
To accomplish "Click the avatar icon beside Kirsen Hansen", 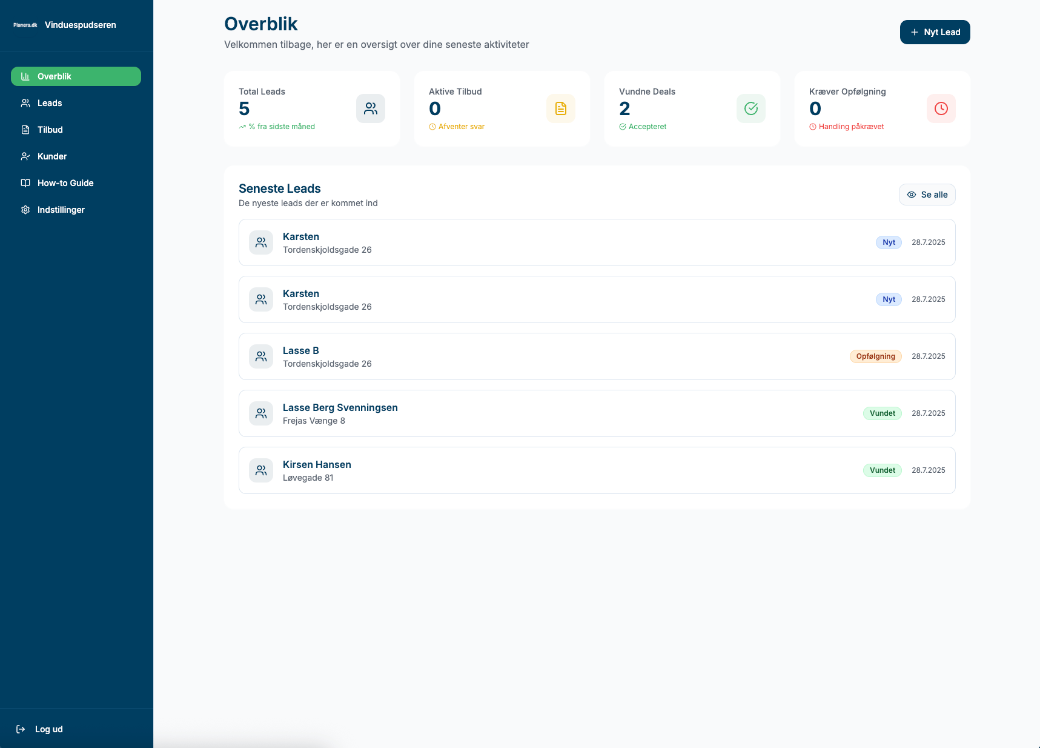I will 261,470.
